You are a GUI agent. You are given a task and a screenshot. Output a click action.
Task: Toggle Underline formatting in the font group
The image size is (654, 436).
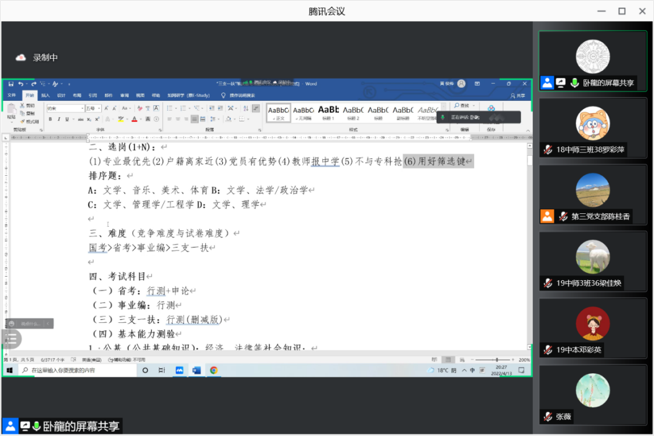(66, 119)
